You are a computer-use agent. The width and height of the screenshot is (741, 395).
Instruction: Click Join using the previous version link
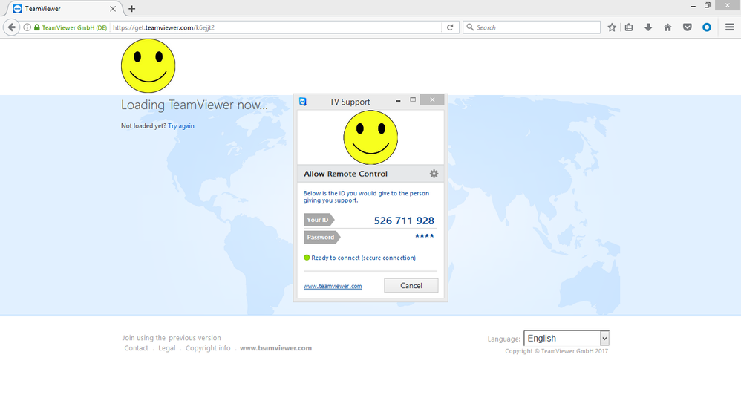(172, 338)
